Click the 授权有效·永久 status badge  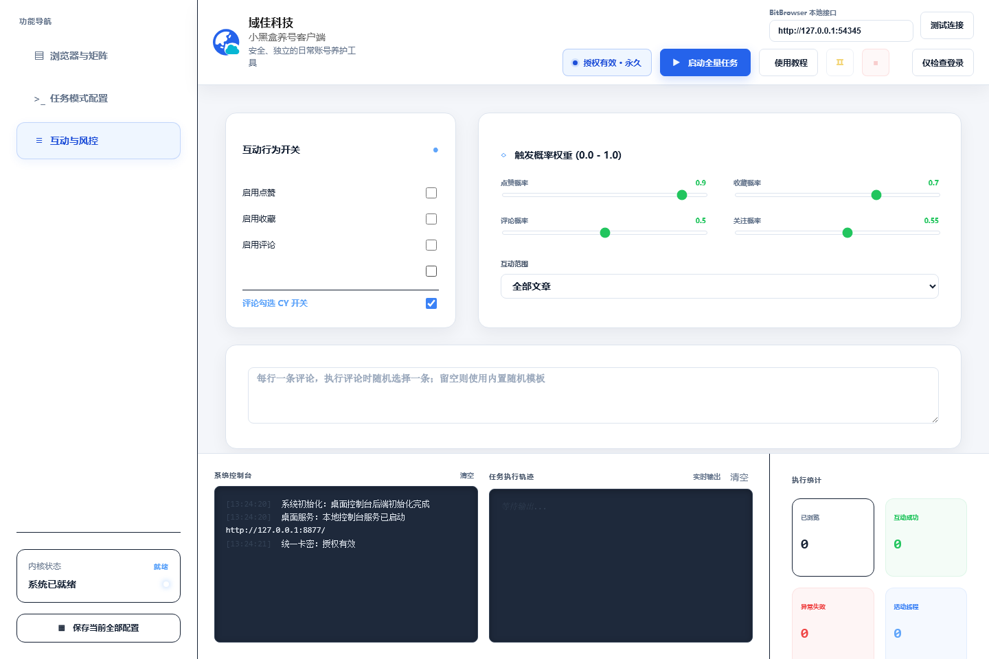(x=607, y=62)
